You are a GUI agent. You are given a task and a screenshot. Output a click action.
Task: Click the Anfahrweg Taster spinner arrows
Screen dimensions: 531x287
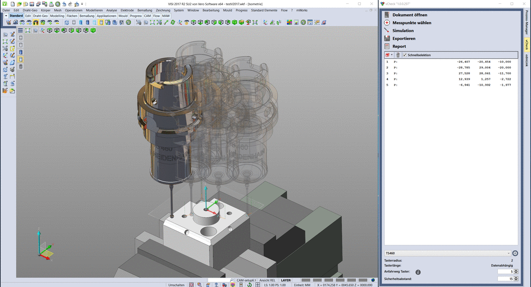(516, 272)
